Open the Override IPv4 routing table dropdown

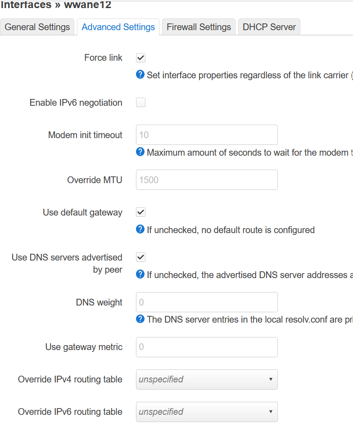206,379
